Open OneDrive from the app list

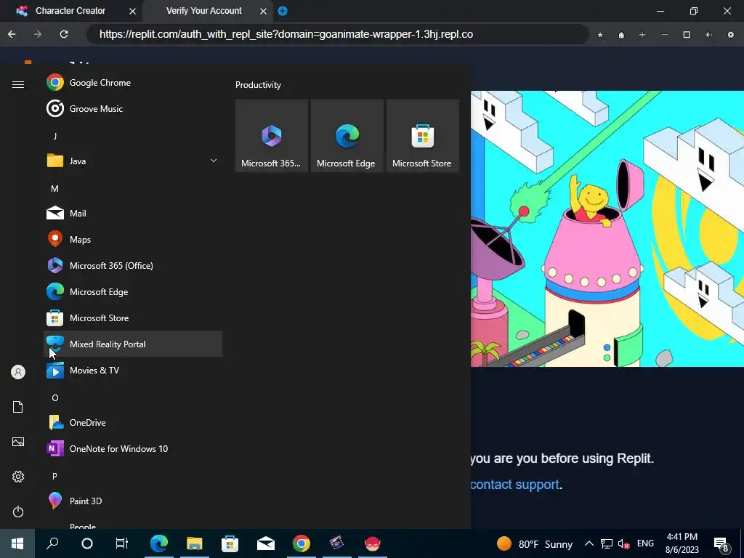[133, 423]
